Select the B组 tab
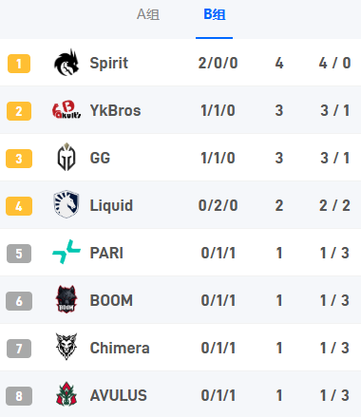Viewport: 361px width, 417px height. [215, 14]
